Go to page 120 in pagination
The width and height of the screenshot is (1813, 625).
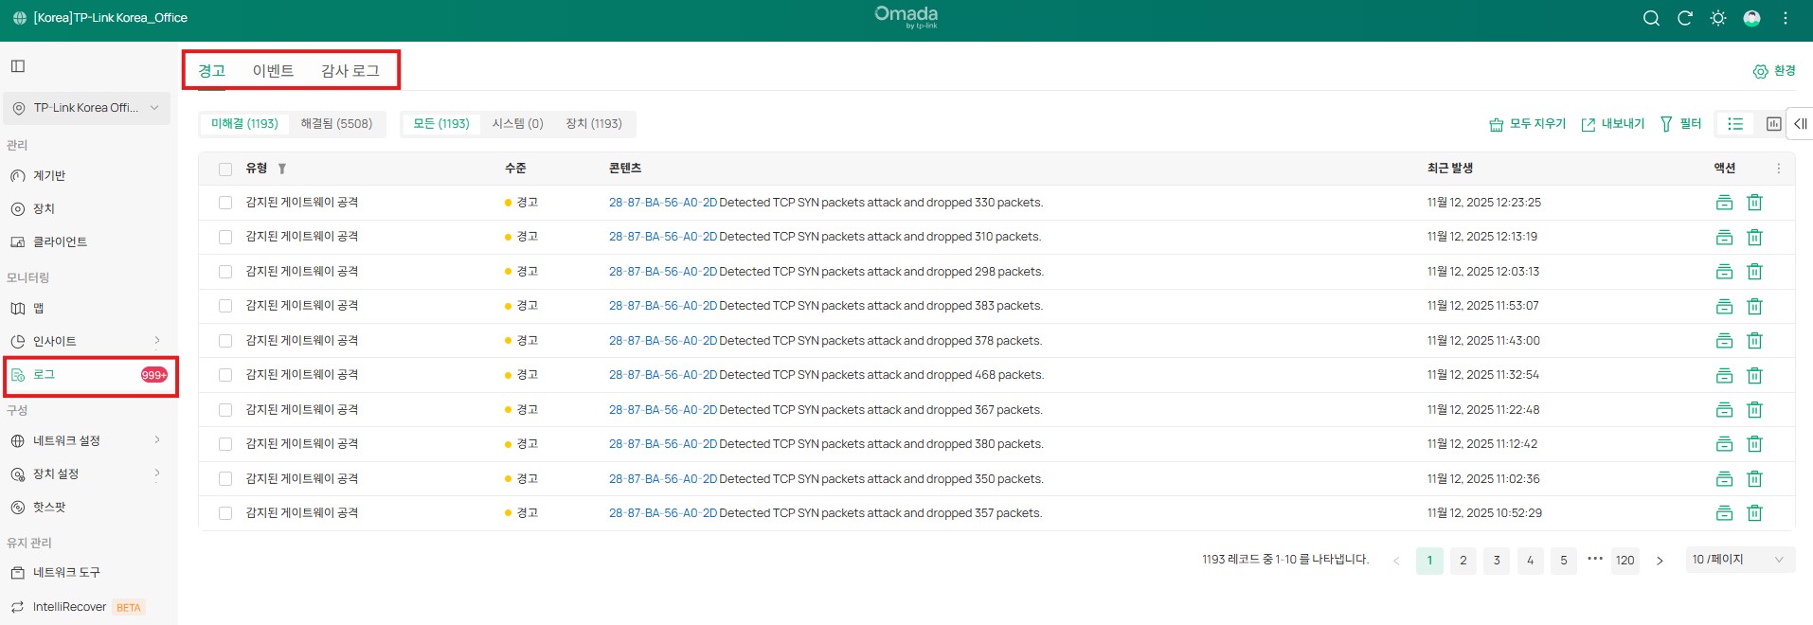click(1625, 561)
